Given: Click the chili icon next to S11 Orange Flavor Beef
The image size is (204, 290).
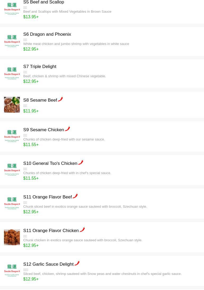Looking at the screenshot, I should point(75,196).
